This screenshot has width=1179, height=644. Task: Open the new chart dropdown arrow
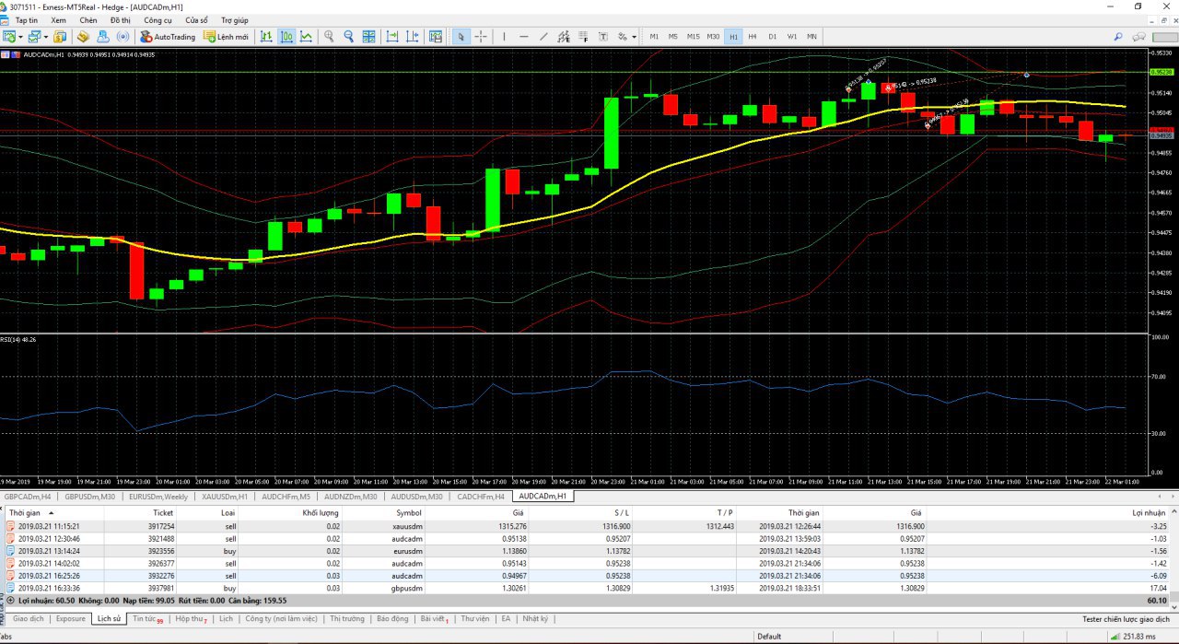pos(20,37)
